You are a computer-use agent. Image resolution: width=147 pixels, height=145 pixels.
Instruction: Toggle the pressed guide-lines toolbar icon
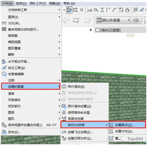(69, 10)
